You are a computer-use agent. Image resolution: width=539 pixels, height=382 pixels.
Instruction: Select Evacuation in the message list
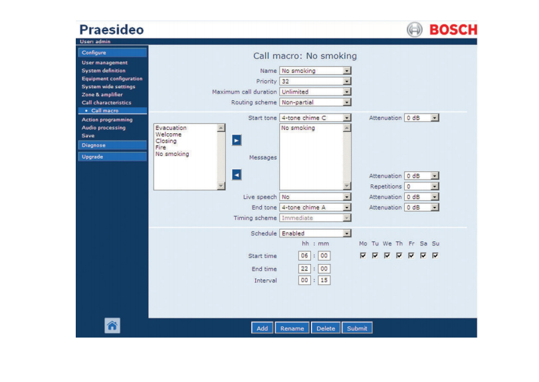tap(171, 128)
